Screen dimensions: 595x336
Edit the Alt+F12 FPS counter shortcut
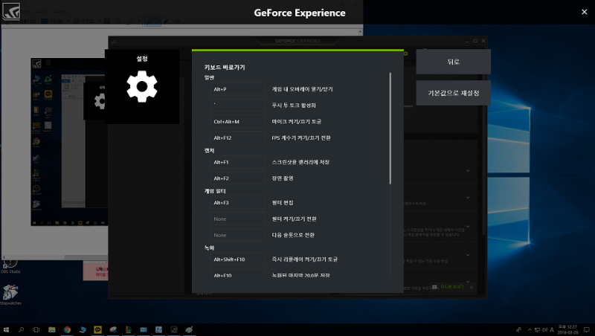[x=237, y=138]
